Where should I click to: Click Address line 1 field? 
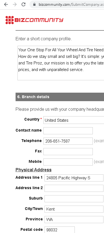(74, 178)
